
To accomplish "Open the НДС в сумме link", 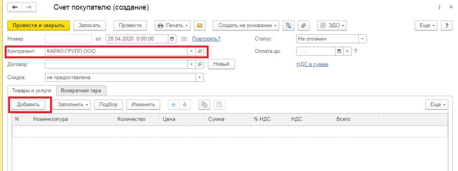I will click(x=312, y=64).
